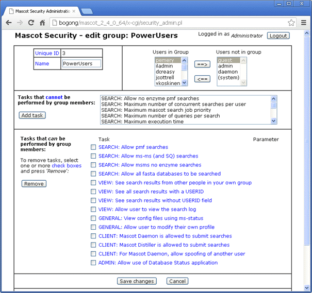The width and height of the screenshot is (312, 293).
Task: Select (system) in Users not in group list
Action: pos(229,77)
